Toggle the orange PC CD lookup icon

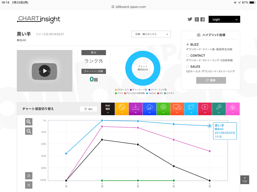coord(177,109)
